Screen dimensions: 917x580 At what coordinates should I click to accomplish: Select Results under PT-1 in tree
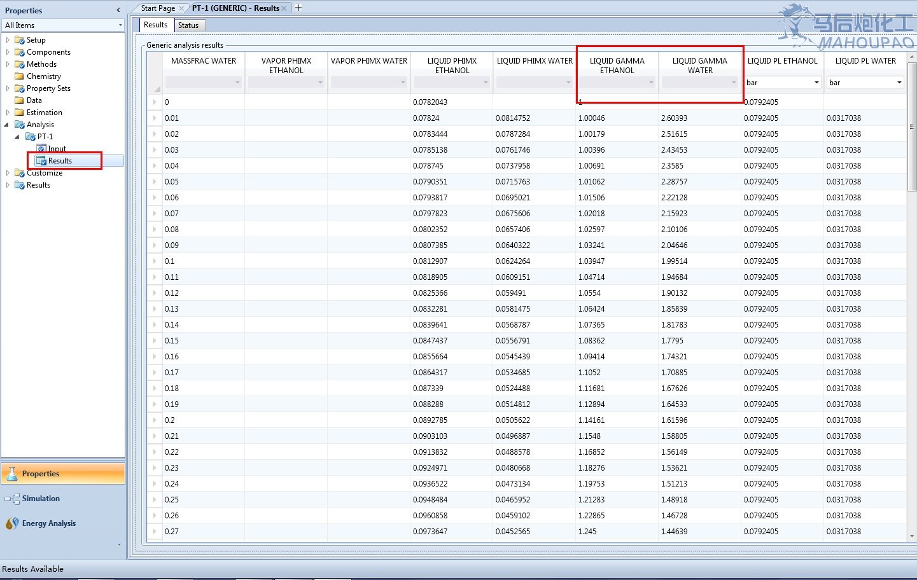[x=60, y=161]
